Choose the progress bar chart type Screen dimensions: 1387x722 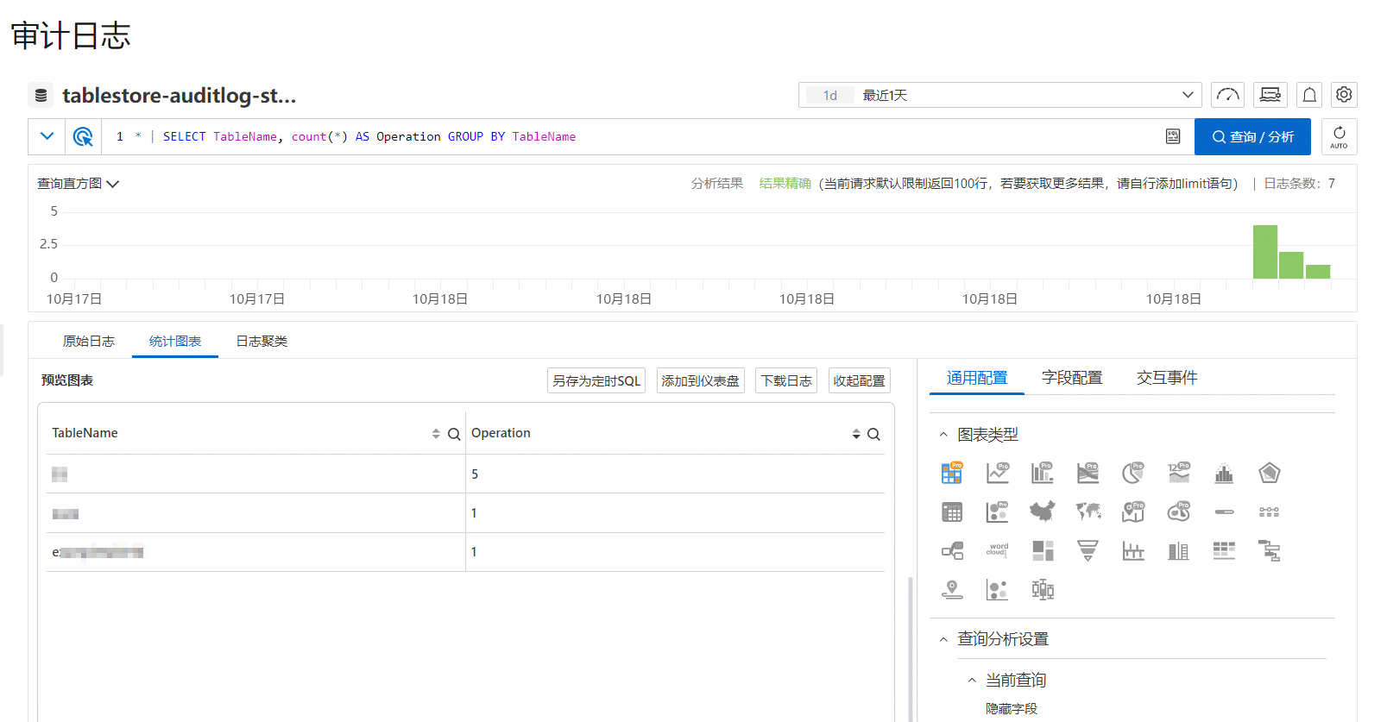click(x=1224, y=512)
